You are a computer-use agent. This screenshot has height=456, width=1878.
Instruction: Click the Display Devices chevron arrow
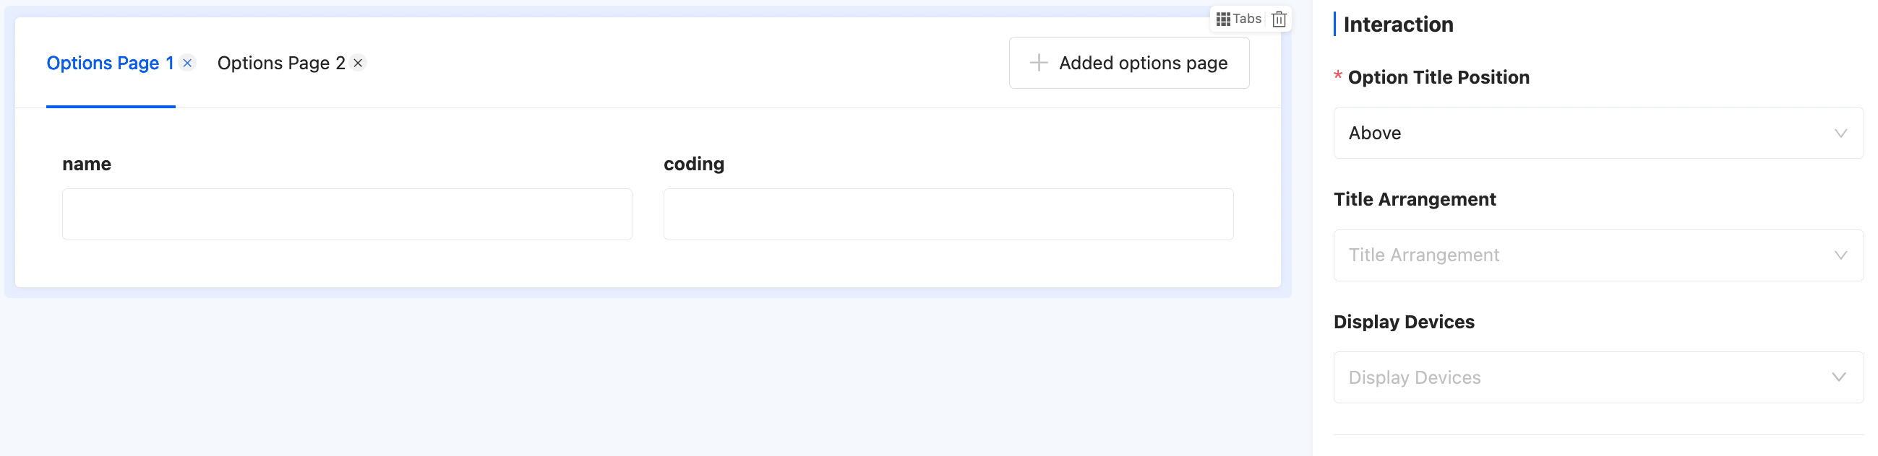point(1839,377)
